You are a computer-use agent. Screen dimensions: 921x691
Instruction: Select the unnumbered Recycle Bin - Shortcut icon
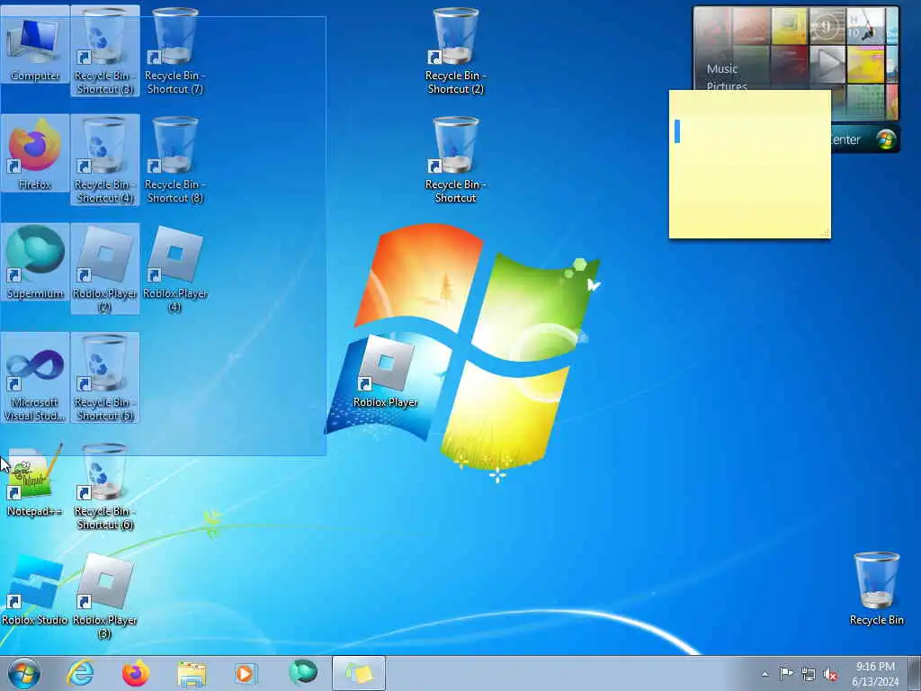(x=455, y=160)
